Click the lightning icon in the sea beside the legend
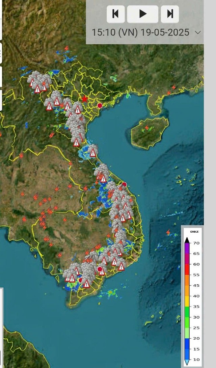216x368 pixels. (x=168, y=232)
